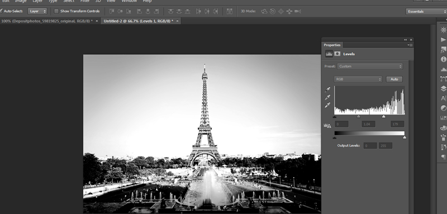Click the Properties panel tab
The height and width of the screenshot is (214, 447).
pyautogui.click(x=332, y=45)
